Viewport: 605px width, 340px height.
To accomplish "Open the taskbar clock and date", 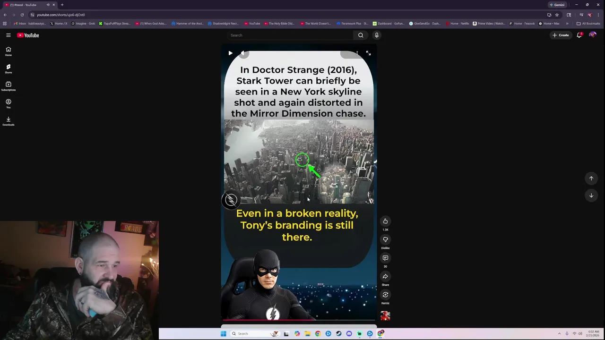I will pos(593,333).
